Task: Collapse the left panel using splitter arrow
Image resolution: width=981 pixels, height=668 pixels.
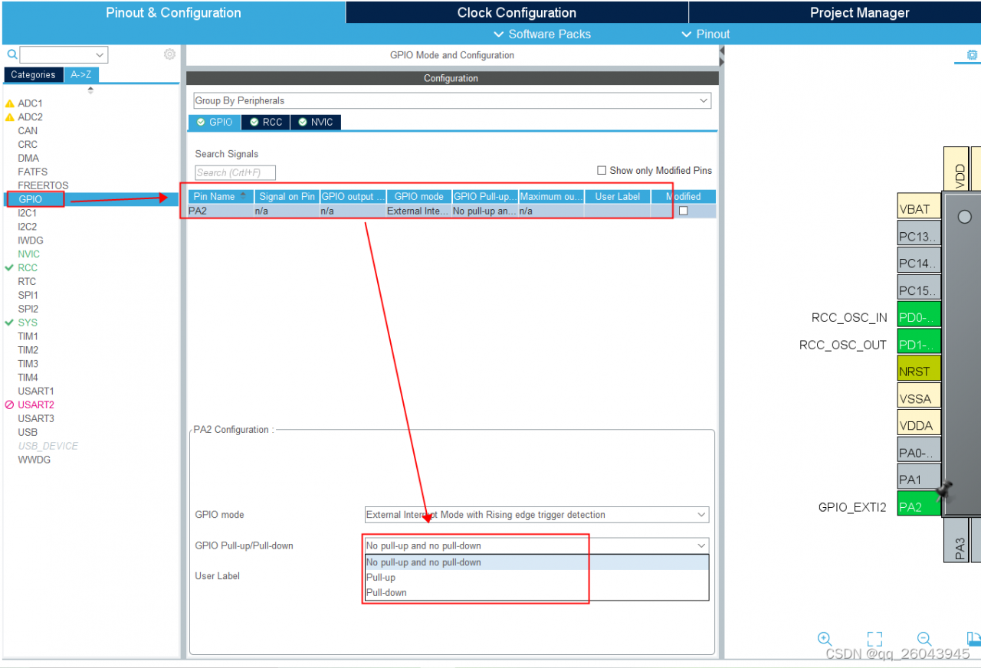Action: point(721,51)
